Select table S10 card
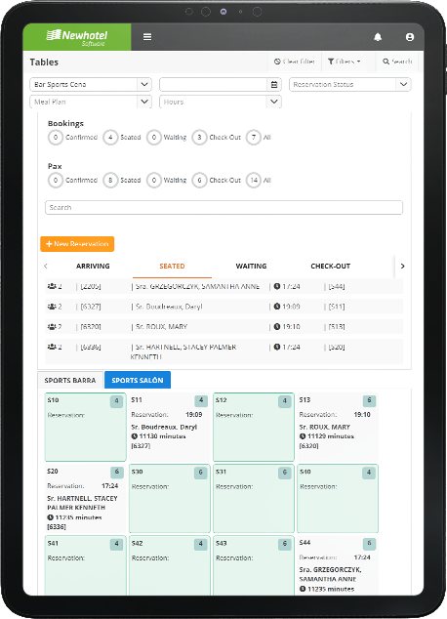The width and height of the screenshot is (447, 619). [x=86, y=427]
